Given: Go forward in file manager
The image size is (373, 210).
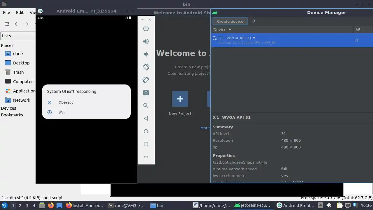Looking at the screenshot, I should click(27, 24).
